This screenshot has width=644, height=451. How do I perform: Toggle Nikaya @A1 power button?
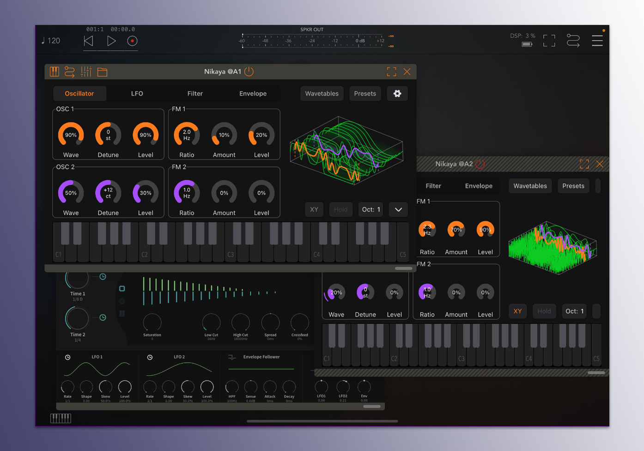tap(249, 72)
